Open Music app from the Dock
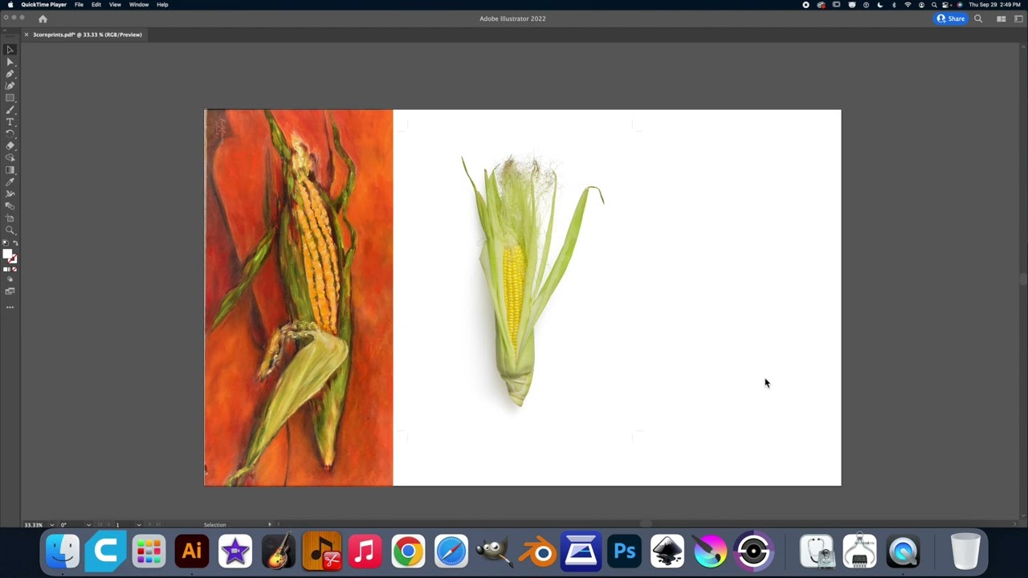Screen dimensions: 1028x578 365,552
